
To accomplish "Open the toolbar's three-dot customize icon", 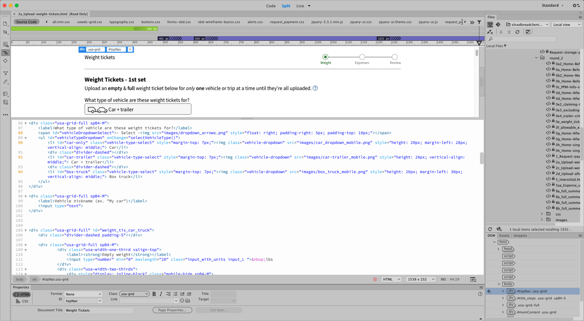I will [x=5, y=115].
